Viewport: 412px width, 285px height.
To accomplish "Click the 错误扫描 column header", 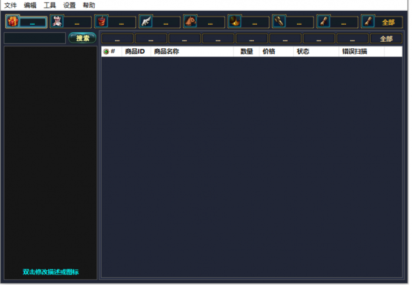I will coord(354,52).
